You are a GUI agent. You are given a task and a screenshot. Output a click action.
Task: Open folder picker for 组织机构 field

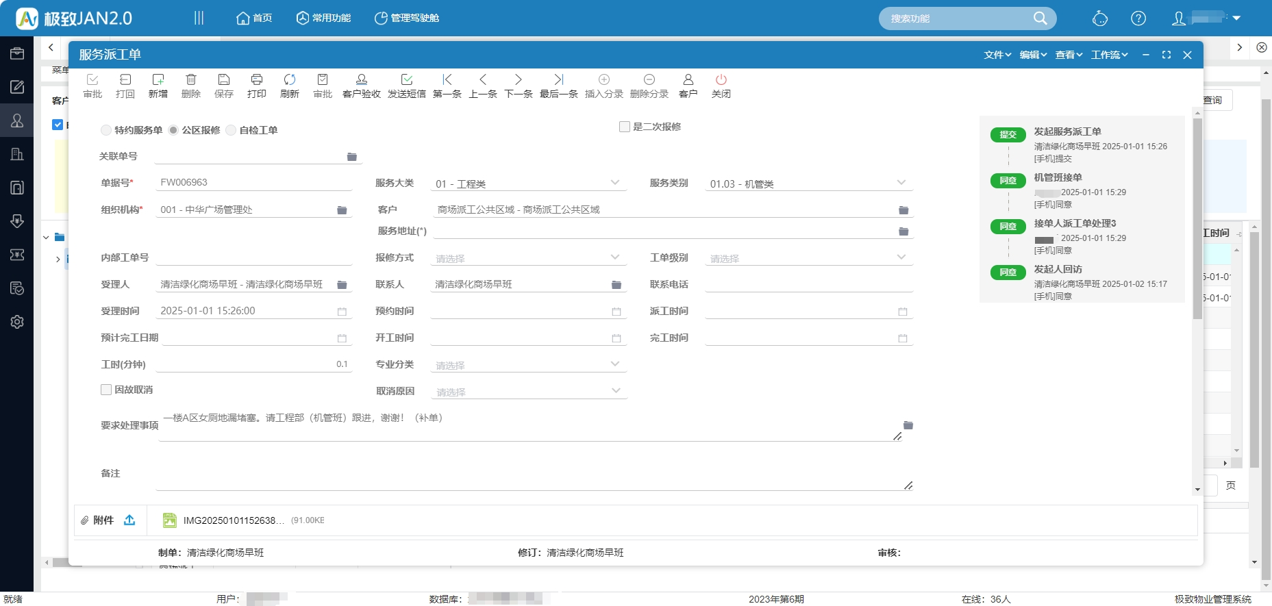coord(342,210)
